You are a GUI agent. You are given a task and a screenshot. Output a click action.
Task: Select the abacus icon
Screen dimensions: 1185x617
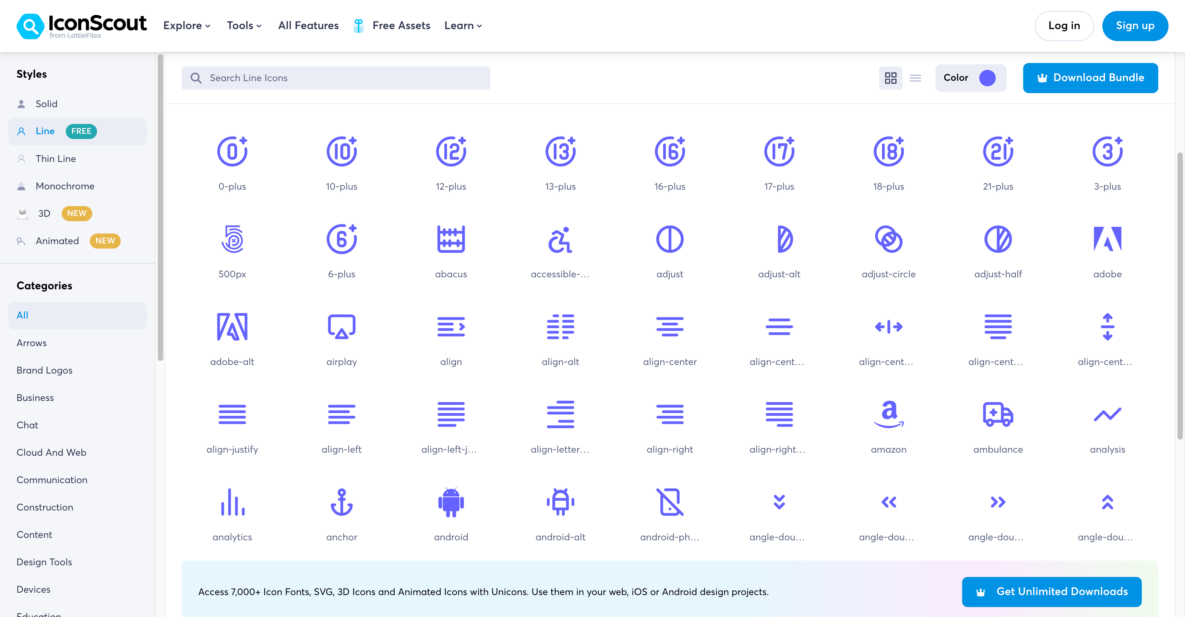(451, 239)
